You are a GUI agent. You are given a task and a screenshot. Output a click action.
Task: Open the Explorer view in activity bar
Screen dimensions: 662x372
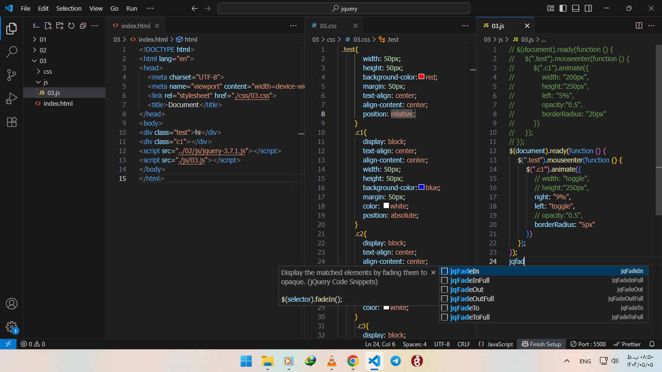pyautogui.click(x=12, y=29)
